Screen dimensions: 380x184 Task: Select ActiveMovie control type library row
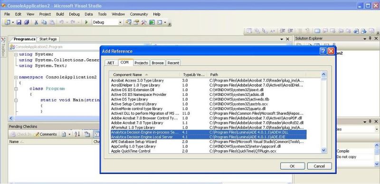(209, 109)
